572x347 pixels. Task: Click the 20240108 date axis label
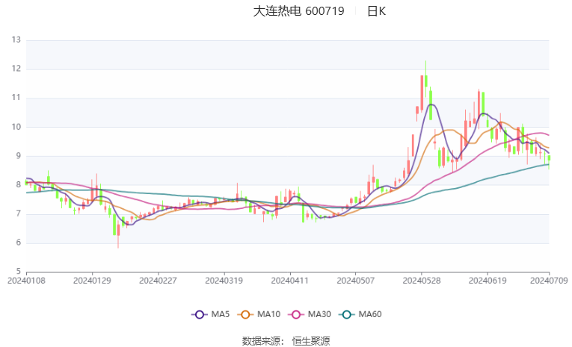coord(26,281)
